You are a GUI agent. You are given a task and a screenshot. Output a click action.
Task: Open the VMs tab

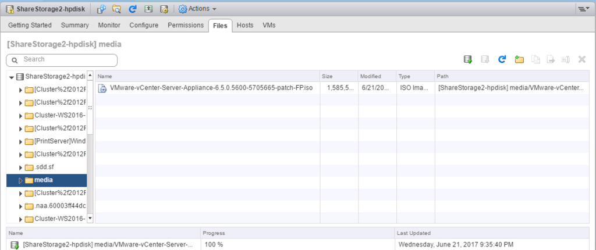pyautogui.click(x=269, y=26)
